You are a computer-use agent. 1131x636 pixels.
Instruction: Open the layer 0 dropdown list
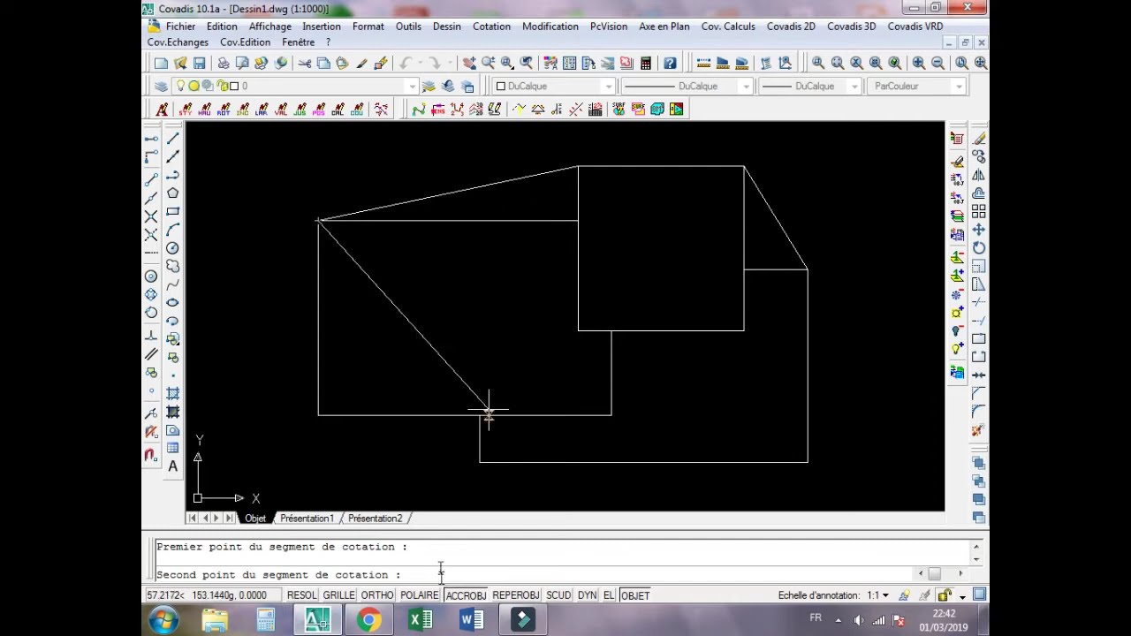(412, 86)
